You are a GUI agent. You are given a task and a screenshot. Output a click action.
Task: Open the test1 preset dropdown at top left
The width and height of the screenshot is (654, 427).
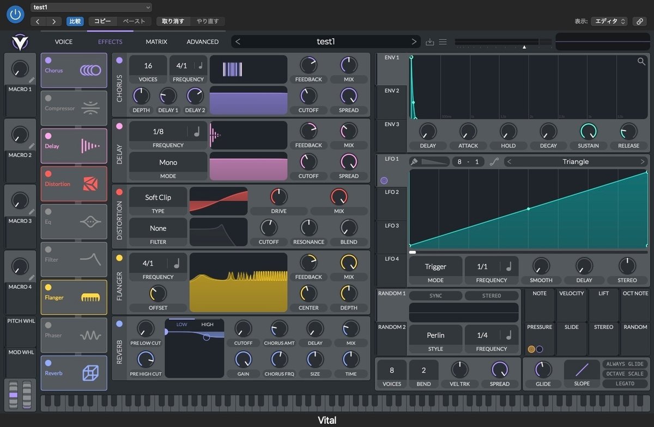[91, 8]
